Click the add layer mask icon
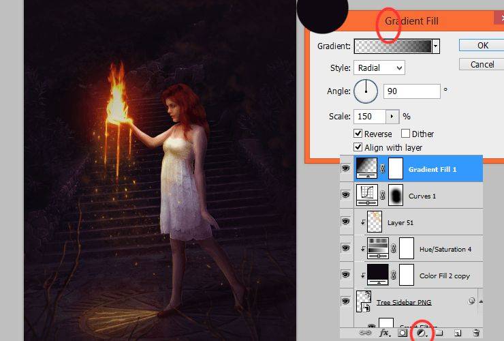This screenshot has height=341, width=504. click(403, 333)
